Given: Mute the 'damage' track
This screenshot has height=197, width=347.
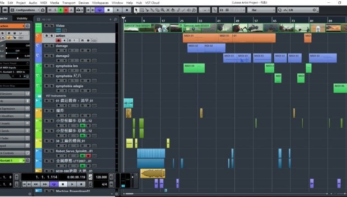Looking at the screenshot, I should [47, 46].
